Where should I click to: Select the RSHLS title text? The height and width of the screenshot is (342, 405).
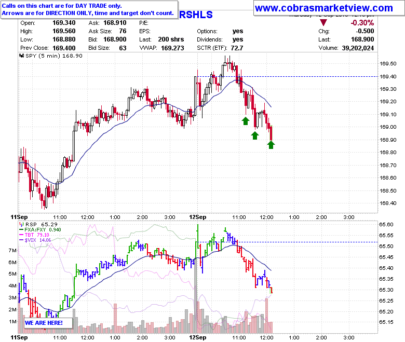pos(196,15)
